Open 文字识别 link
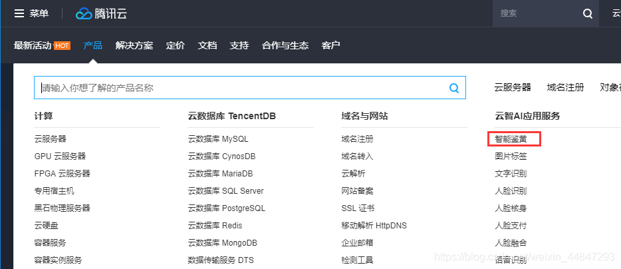The height and width of the screenshot is (269, 621). click(511, 173)
